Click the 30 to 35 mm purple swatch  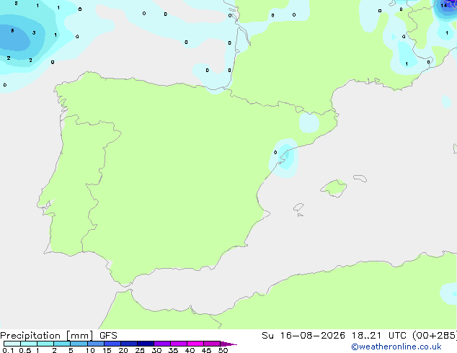162,344
